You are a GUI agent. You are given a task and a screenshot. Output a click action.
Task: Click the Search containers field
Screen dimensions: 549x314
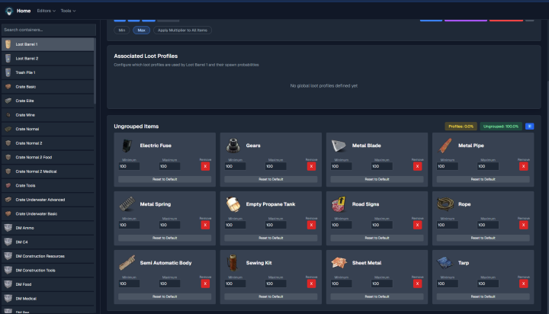(49, 30)
